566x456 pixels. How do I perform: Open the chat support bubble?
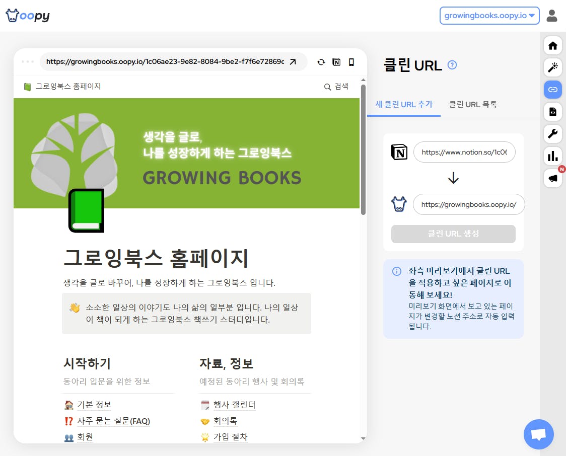tap(538, 434)
